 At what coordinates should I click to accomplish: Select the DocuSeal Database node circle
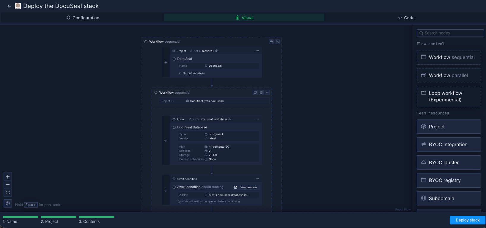pos(174,127)
